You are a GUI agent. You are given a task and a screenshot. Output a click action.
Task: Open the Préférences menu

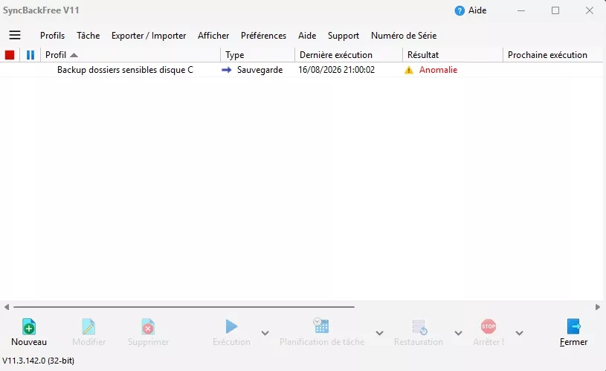[263, 36]
